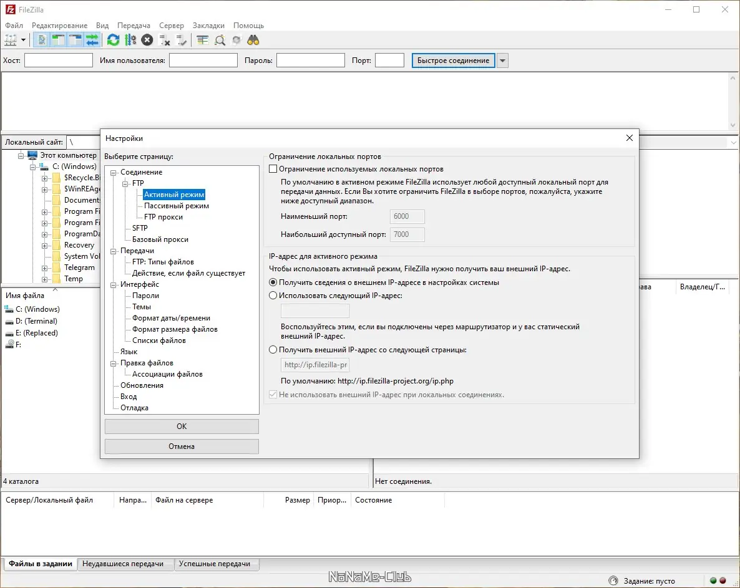Open quick connect history dropdown arrow
The height and width of the screenshot is (588, 740).
(x=503, y=60)
